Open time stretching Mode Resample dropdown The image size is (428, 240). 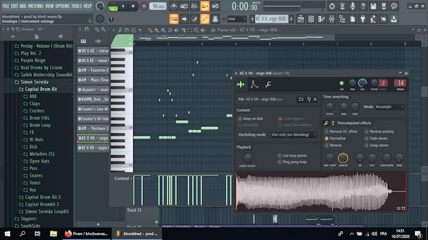click(390, 107)
